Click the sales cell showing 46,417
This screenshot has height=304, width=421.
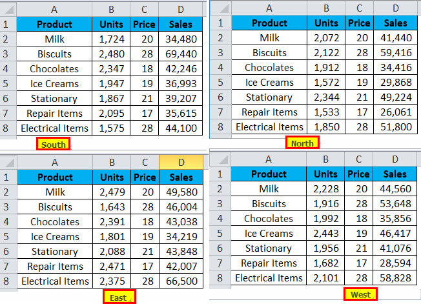(x=395, y=233)
